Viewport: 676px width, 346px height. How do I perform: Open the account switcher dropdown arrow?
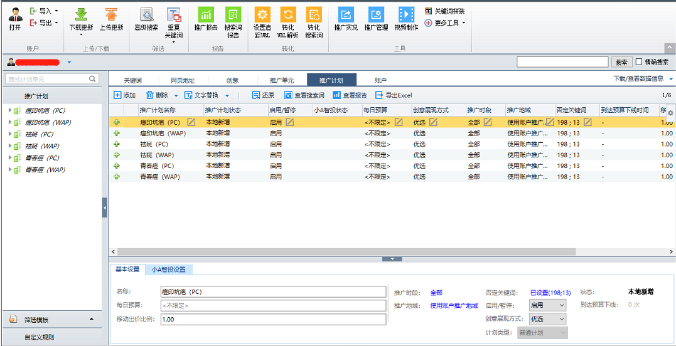70,63
